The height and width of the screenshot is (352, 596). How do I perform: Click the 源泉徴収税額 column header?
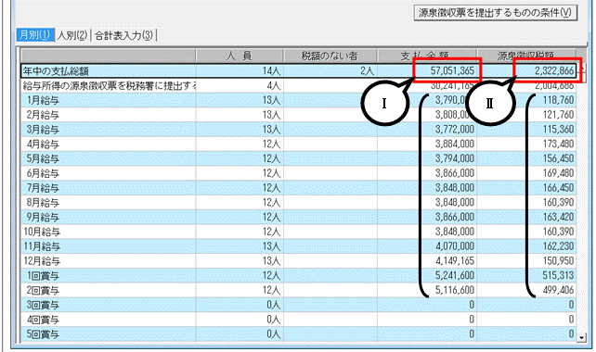click(x=526, y=56)
